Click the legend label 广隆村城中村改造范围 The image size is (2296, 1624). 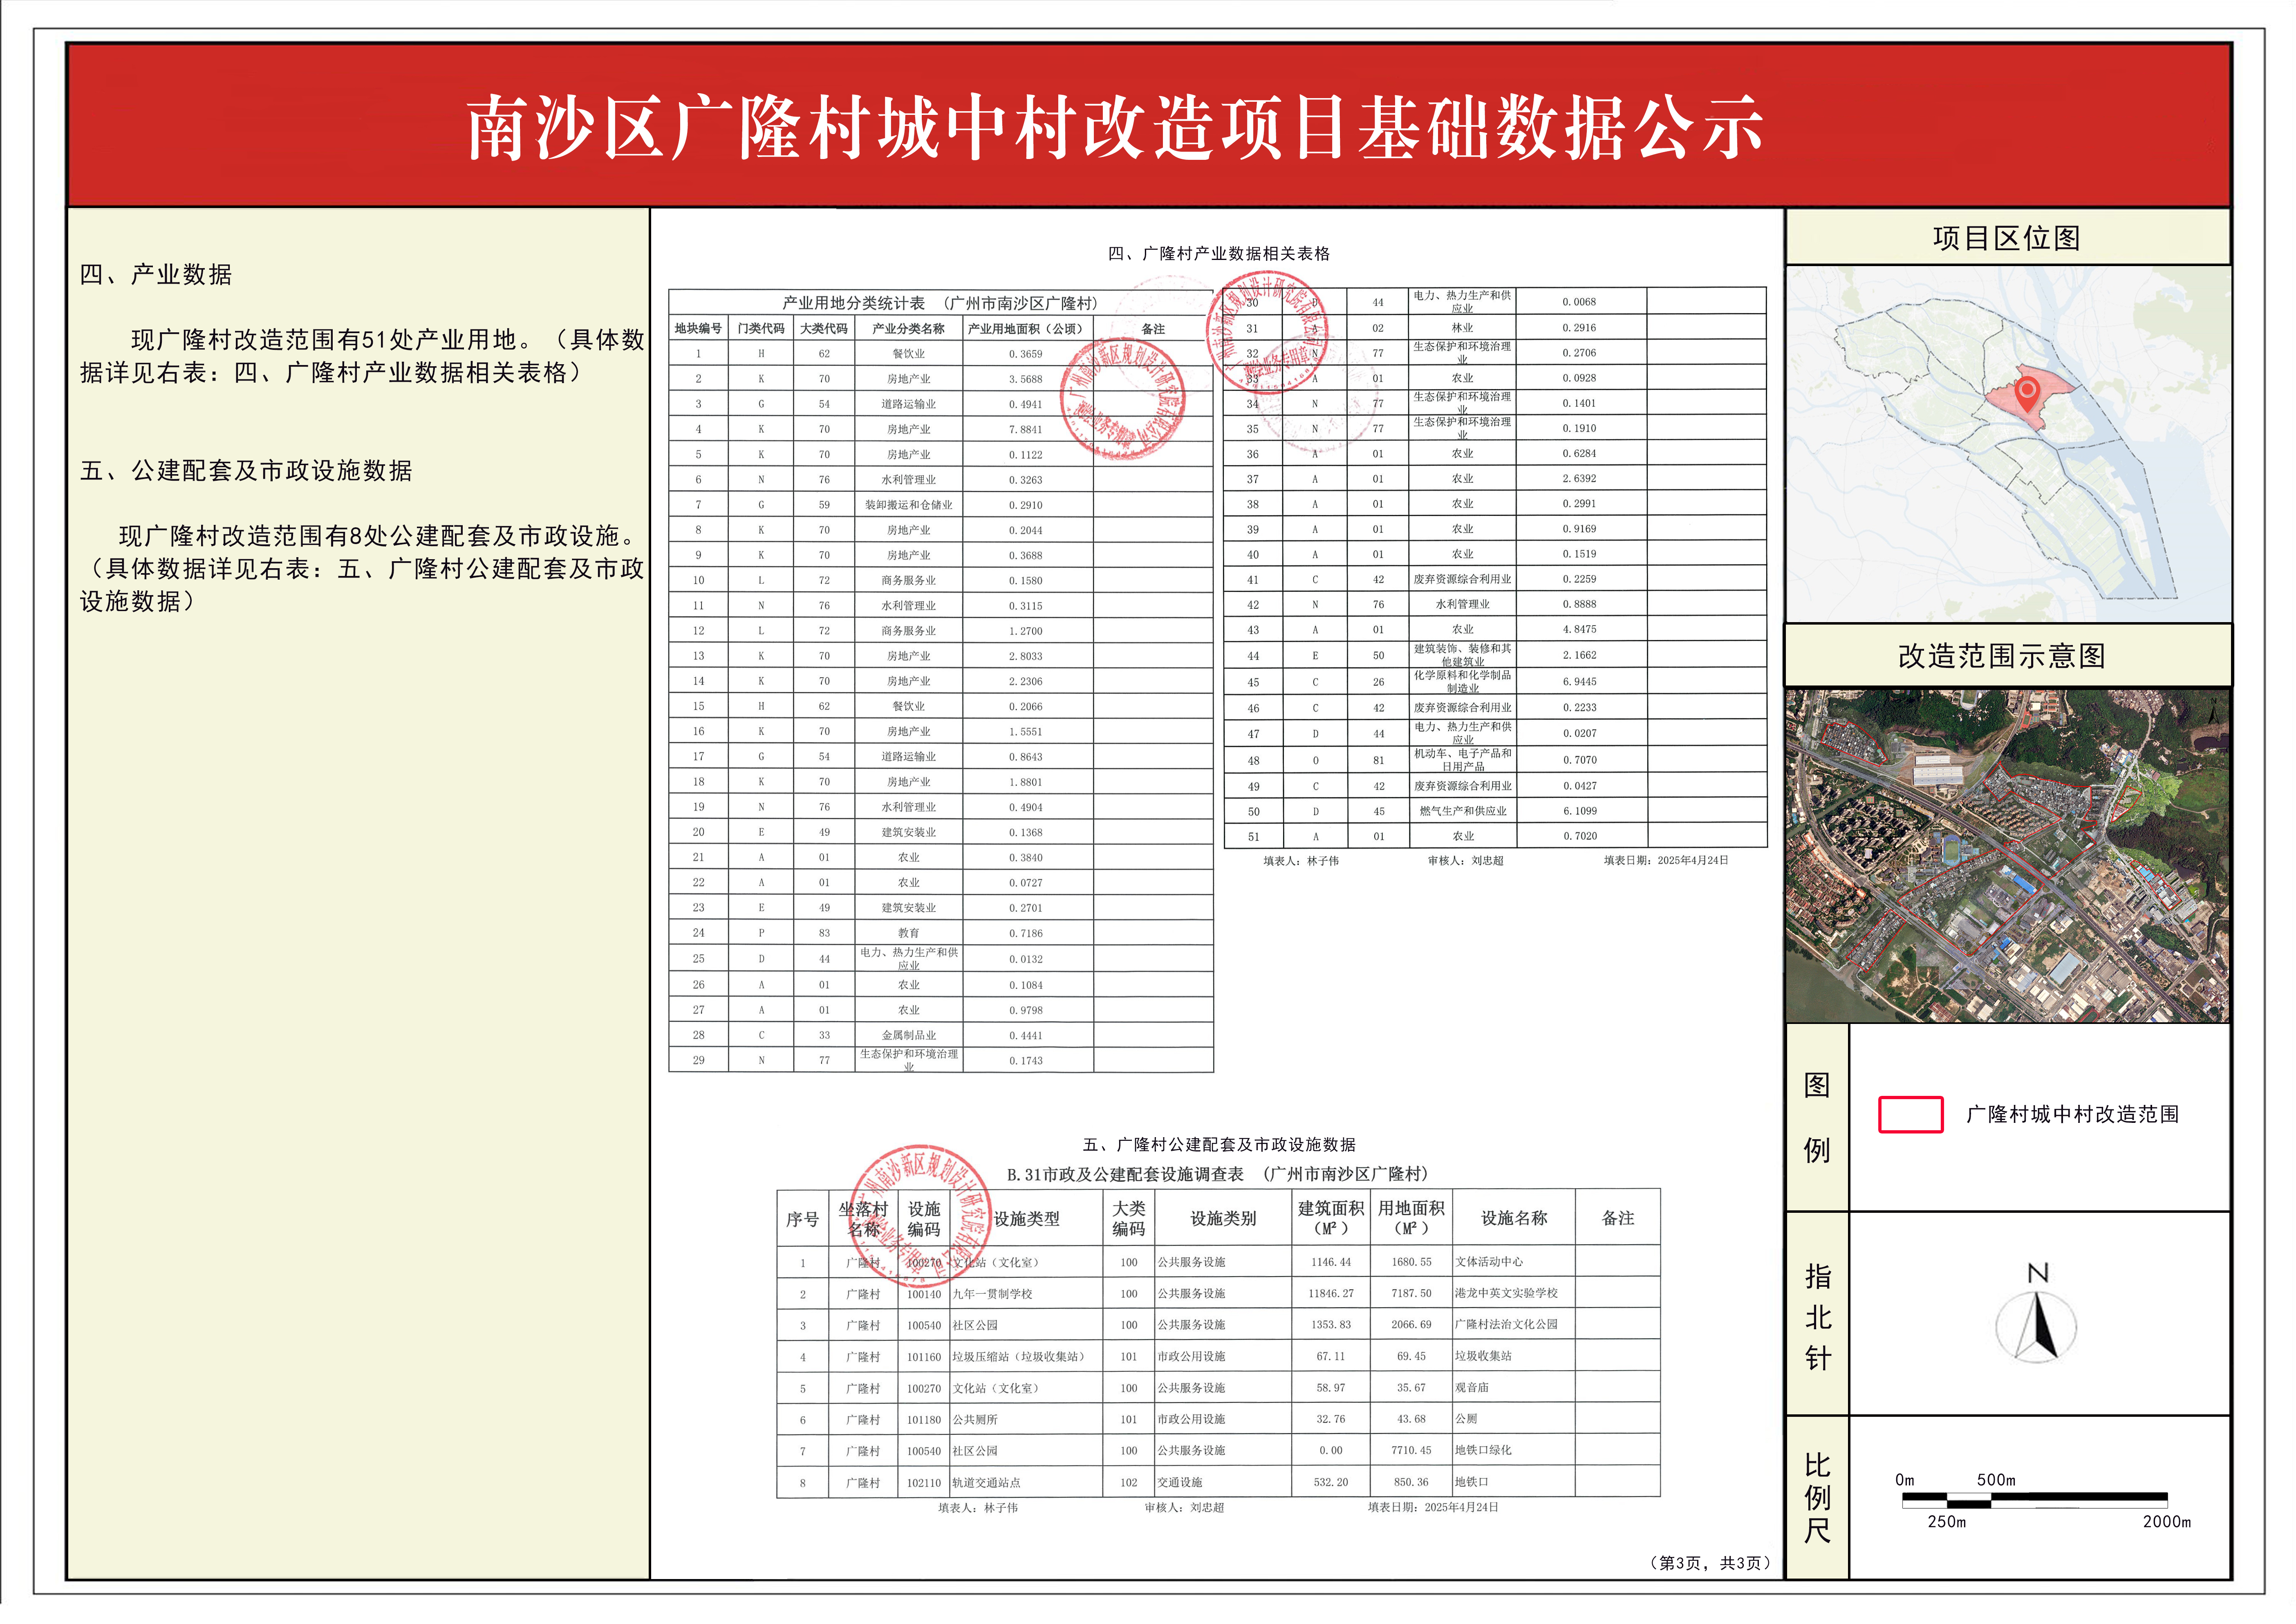(x=2072, y=1115)
